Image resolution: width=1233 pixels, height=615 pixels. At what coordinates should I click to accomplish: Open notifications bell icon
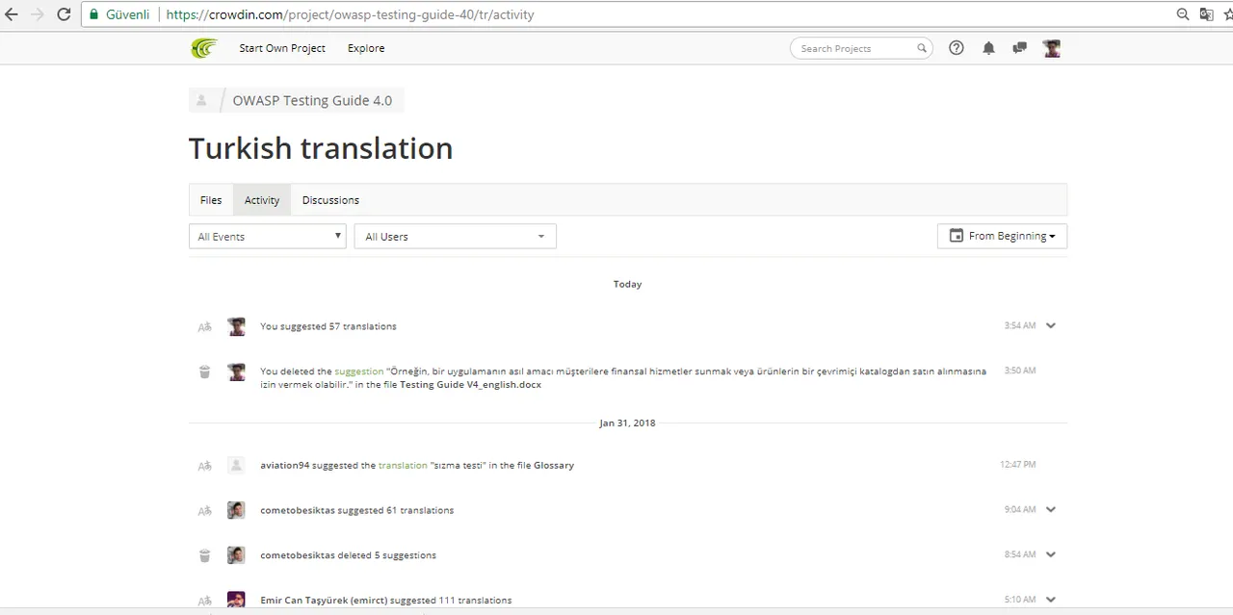tap(988, 48)
